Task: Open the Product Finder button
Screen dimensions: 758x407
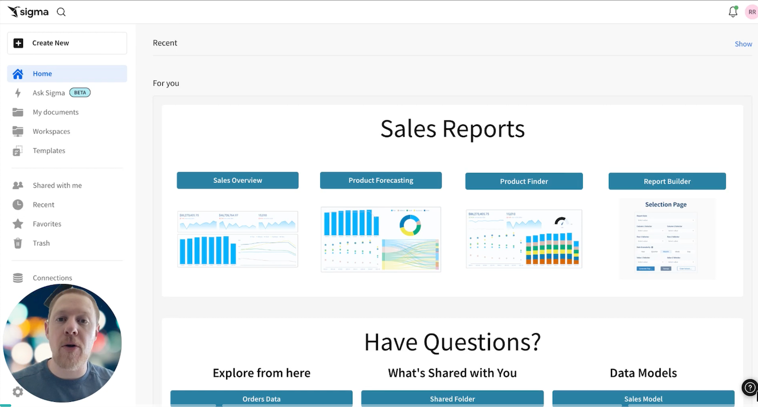Action: (x=524, y=182)
